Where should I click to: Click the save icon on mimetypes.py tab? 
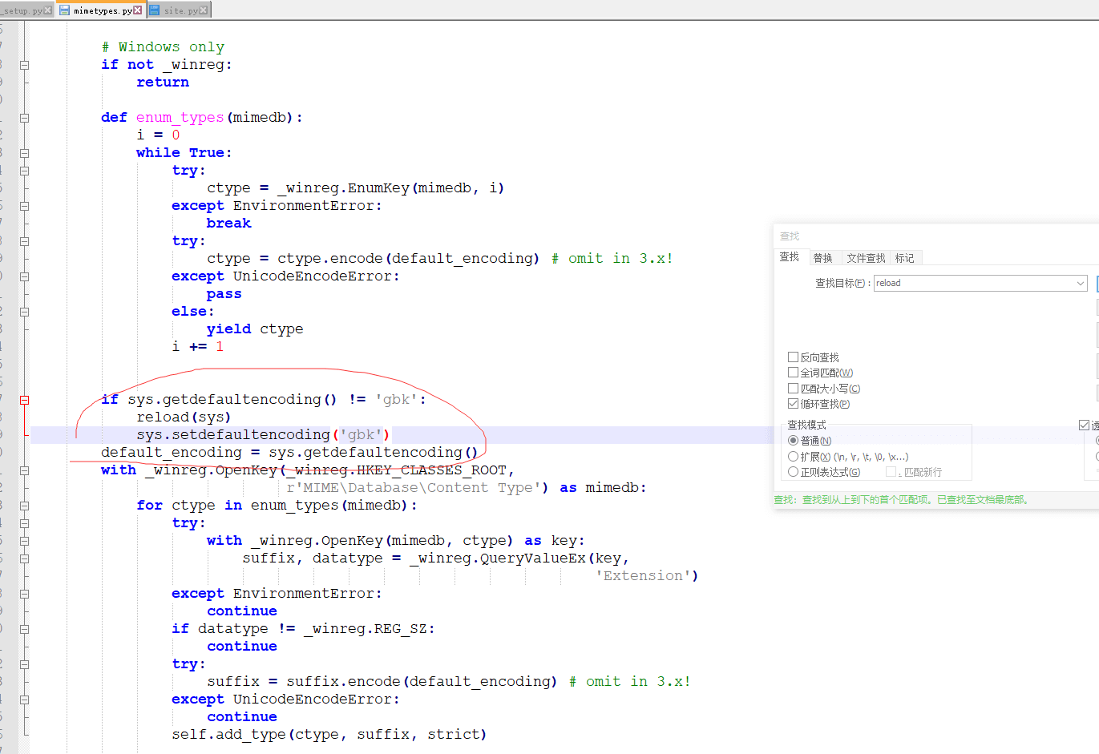pyautogui.click(x=65, y=10)
